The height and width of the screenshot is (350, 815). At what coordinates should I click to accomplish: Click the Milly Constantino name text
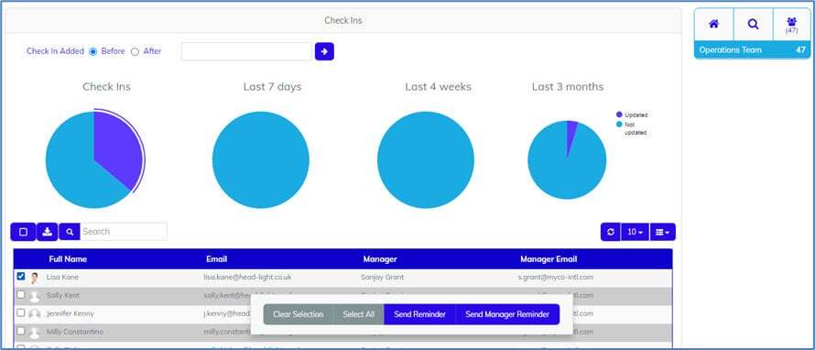75,332
